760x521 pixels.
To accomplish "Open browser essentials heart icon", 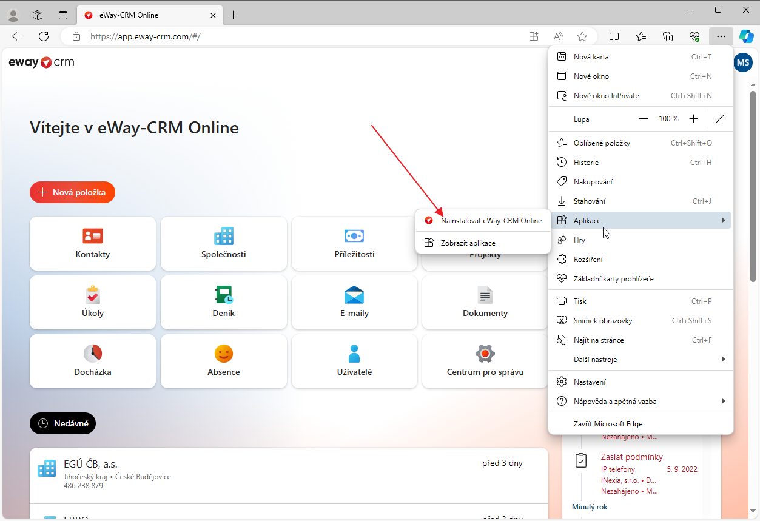I will pyautogui.click(x=694, y=36).
